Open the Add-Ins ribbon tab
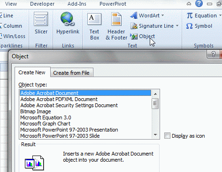This screenshot has width=222, height=172. point(77,4)
